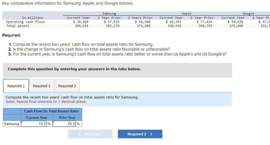This screenshot has height=145, width=270.
Task: Edit Samsung Prior Year ratio field
Action: pos(64,124)
